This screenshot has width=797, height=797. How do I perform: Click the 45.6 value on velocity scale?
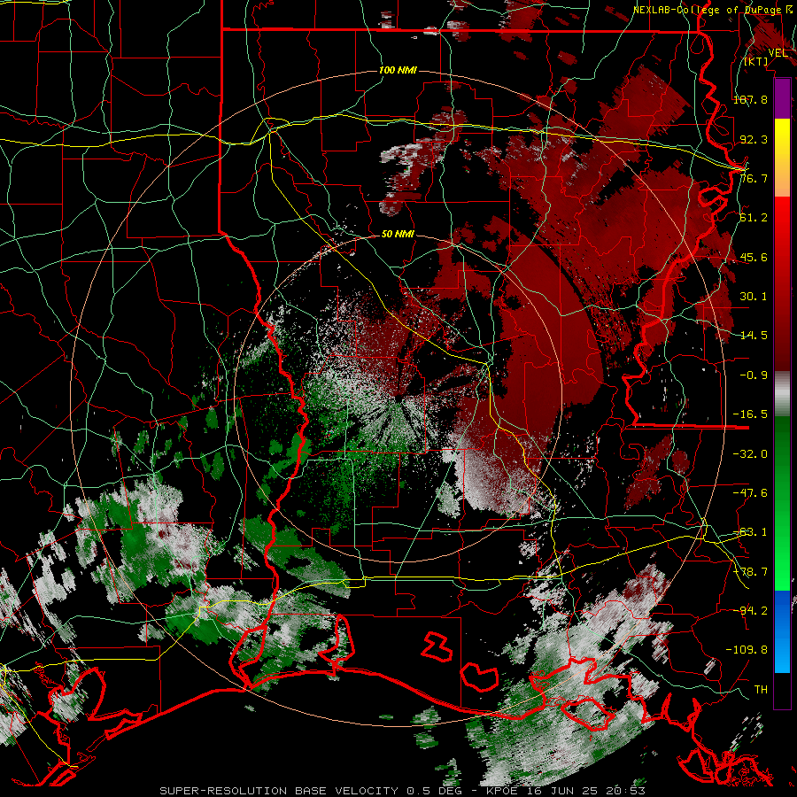(x=754, y=257)
